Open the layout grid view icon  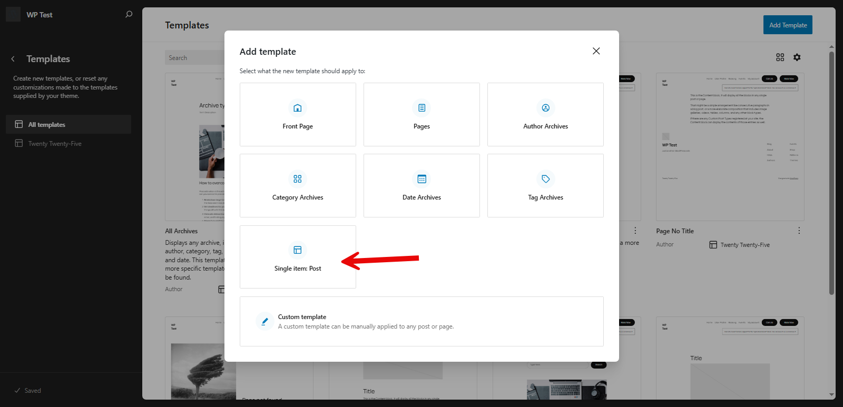coord(780,57)
